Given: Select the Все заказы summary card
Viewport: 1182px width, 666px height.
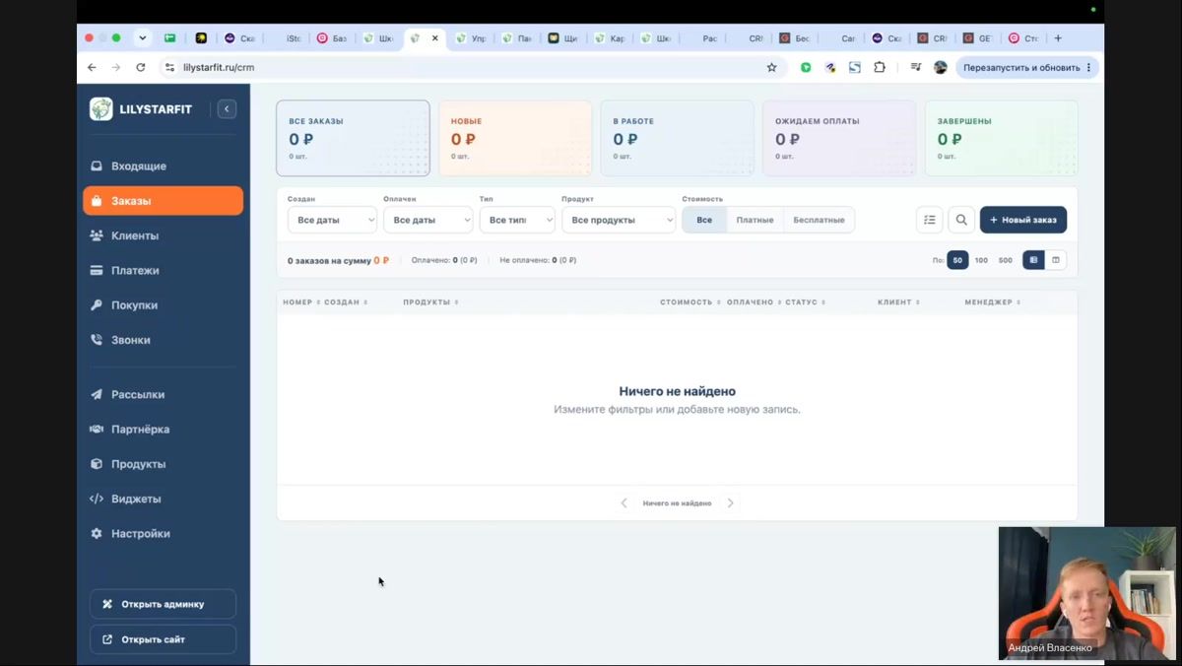Looking at the screenshot, I should 353,138.
